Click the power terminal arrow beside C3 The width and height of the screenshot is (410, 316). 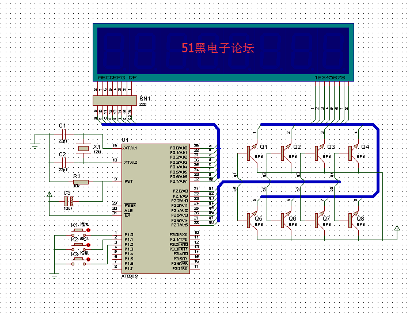pos(49,194)
